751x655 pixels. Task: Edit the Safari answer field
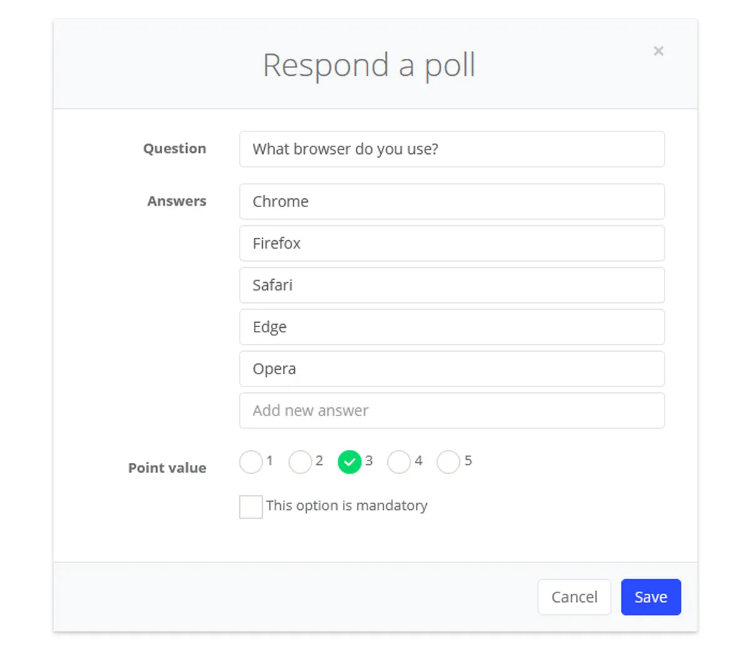coord(451,285)
